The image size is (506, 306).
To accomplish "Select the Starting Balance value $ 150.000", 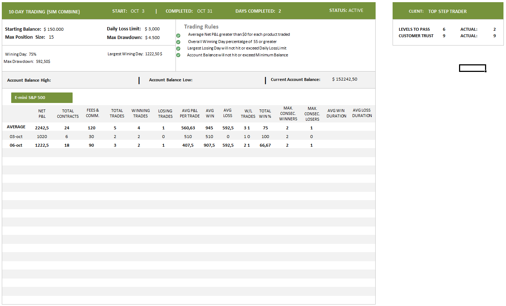I will pos(53,29).
